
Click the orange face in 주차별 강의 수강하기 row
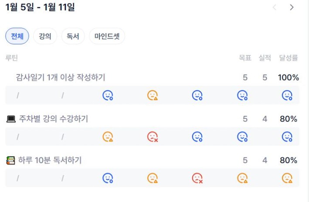pyautogui.click(x=108, y=137)
